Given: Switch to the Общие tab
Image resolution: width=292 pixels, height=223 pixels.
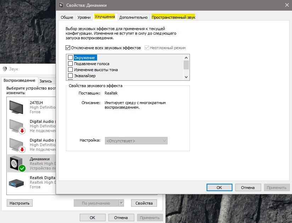Looking at the screenshot, I should [x=67, y=17].
